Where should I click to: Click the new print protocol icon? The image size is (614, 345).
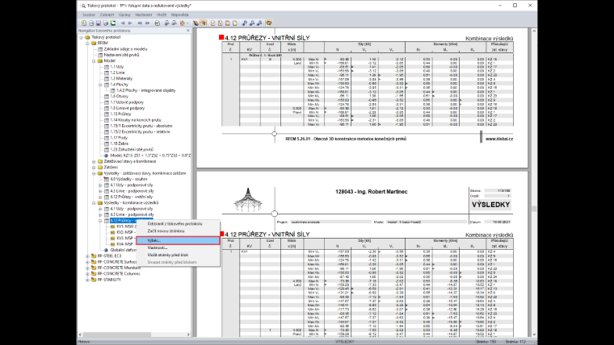84,23
